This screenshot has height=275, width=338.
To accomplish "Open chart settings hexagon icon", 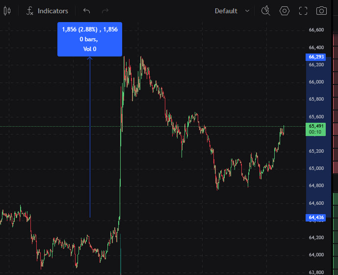I will pyautogui.click(x=285, y=11).
